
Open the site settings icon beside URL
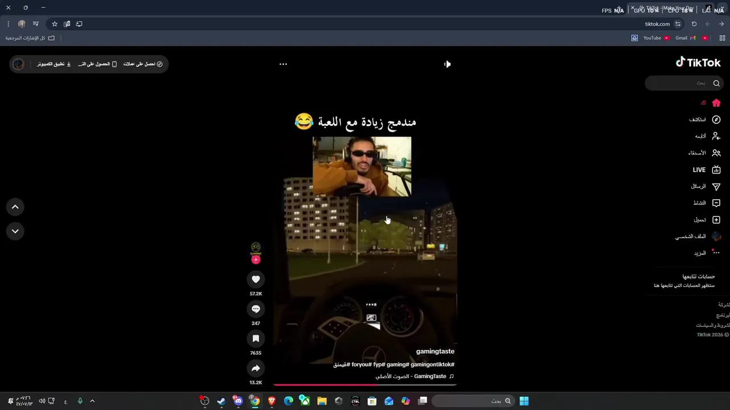[678, 24]
